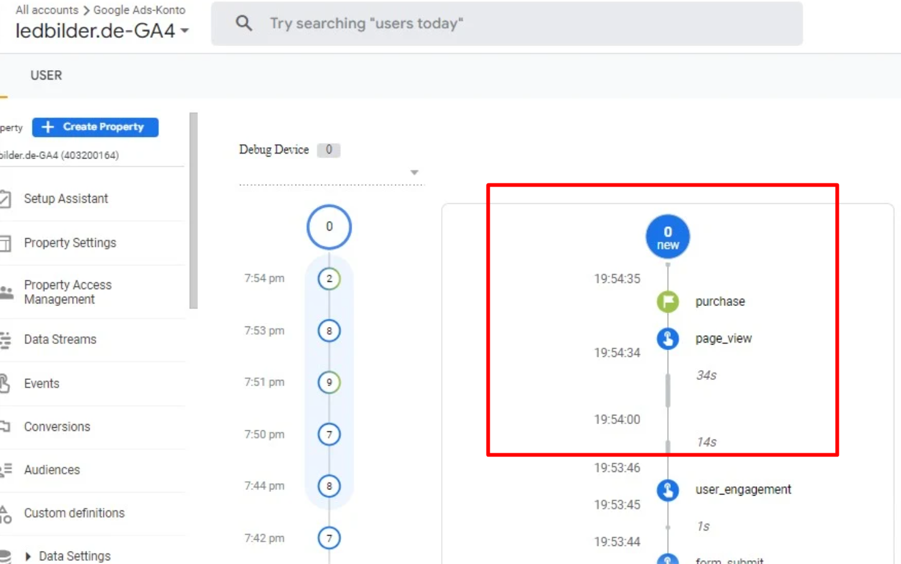Select the 7:44 pm timeline bubble
901x564 pixels.
point(329,486)
